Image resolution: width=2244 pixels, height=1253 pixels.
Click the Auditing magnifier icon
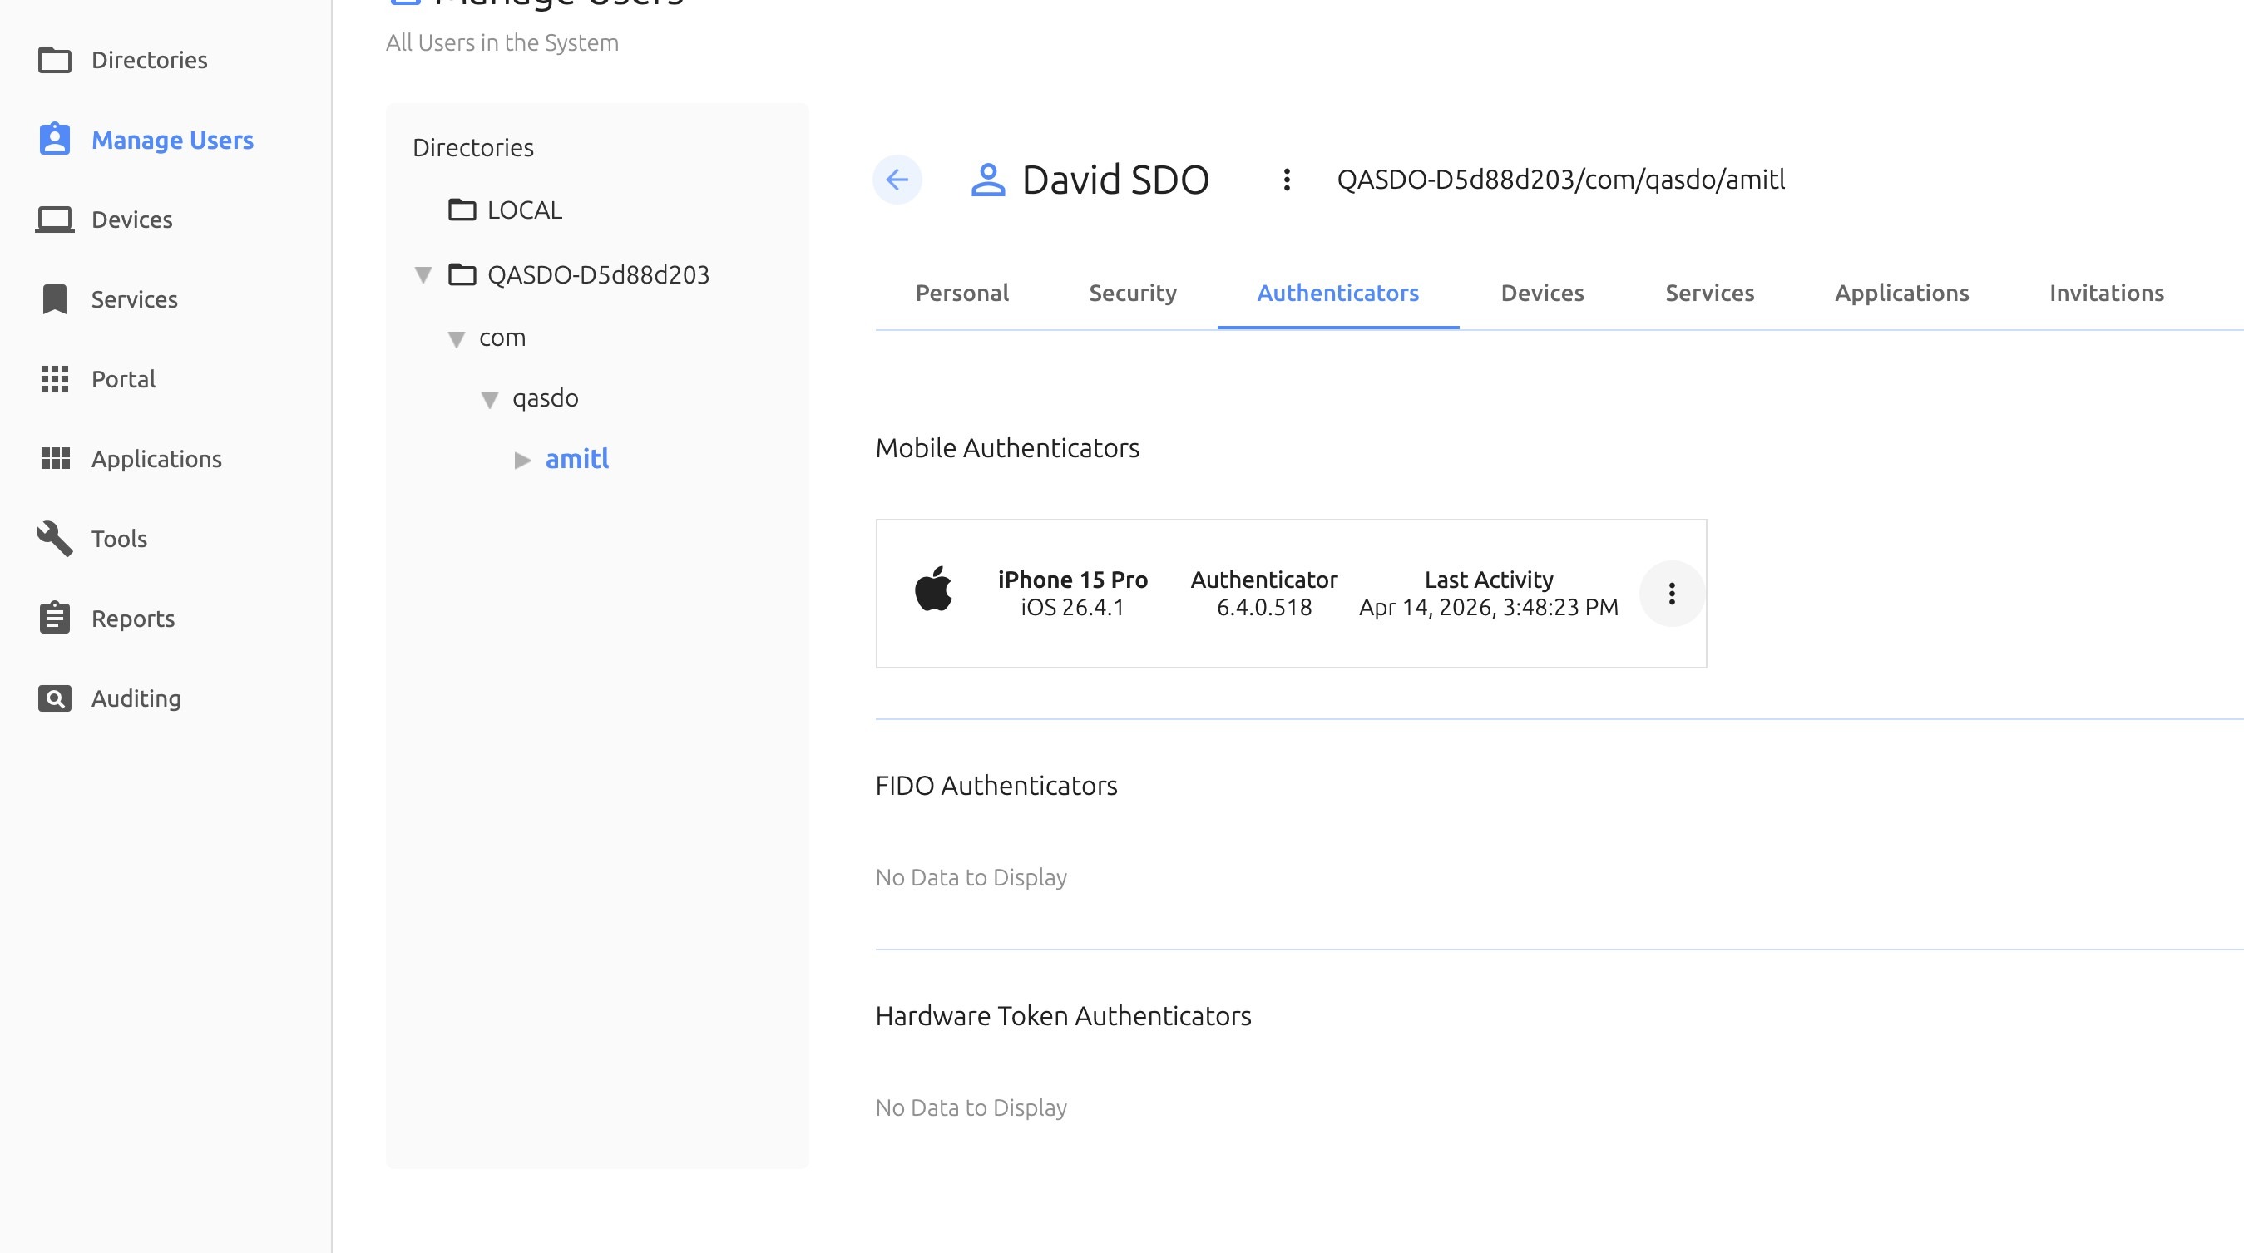click(54, 698)
